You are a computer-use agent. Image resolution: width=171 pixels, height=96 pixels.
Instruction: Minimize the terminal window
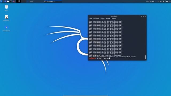tap(141, 16)
